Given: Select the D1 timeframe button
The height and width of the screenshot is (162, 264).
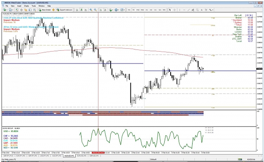Looking at the screenshot, I should 155,10.
